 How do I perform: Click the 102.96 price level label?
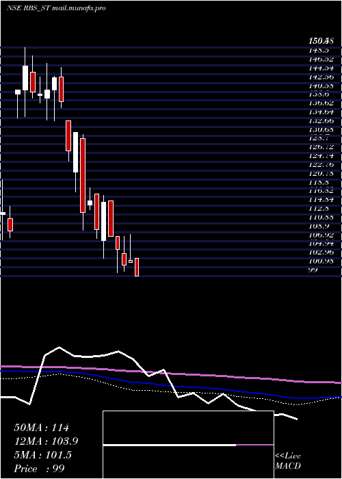click(322, 253)
